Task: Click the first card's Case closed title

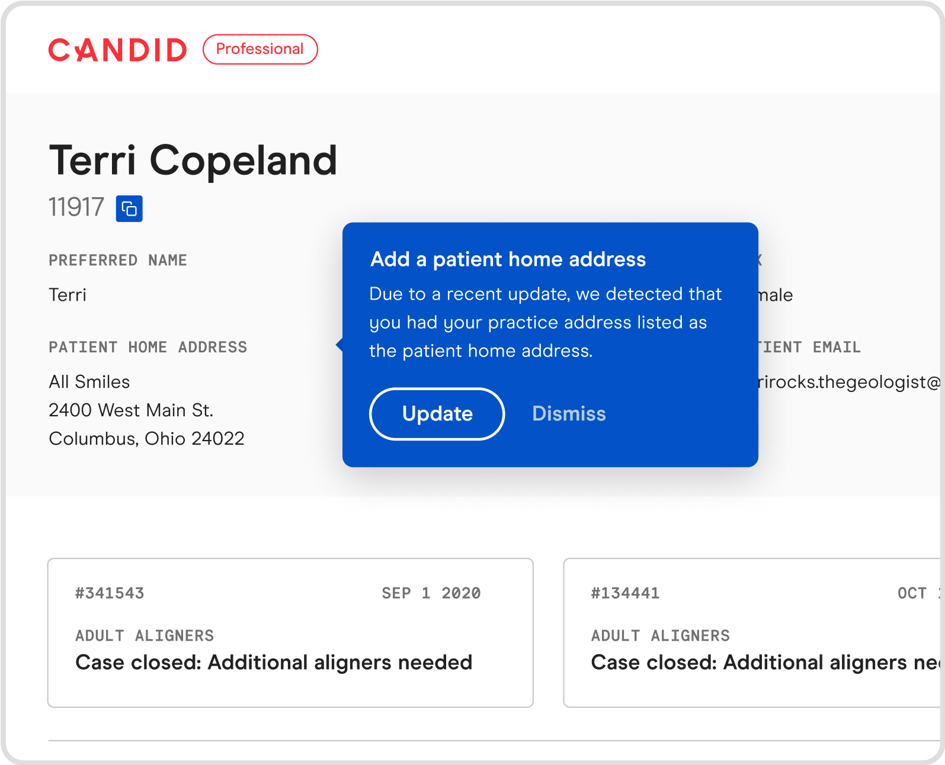Action: 274,663
